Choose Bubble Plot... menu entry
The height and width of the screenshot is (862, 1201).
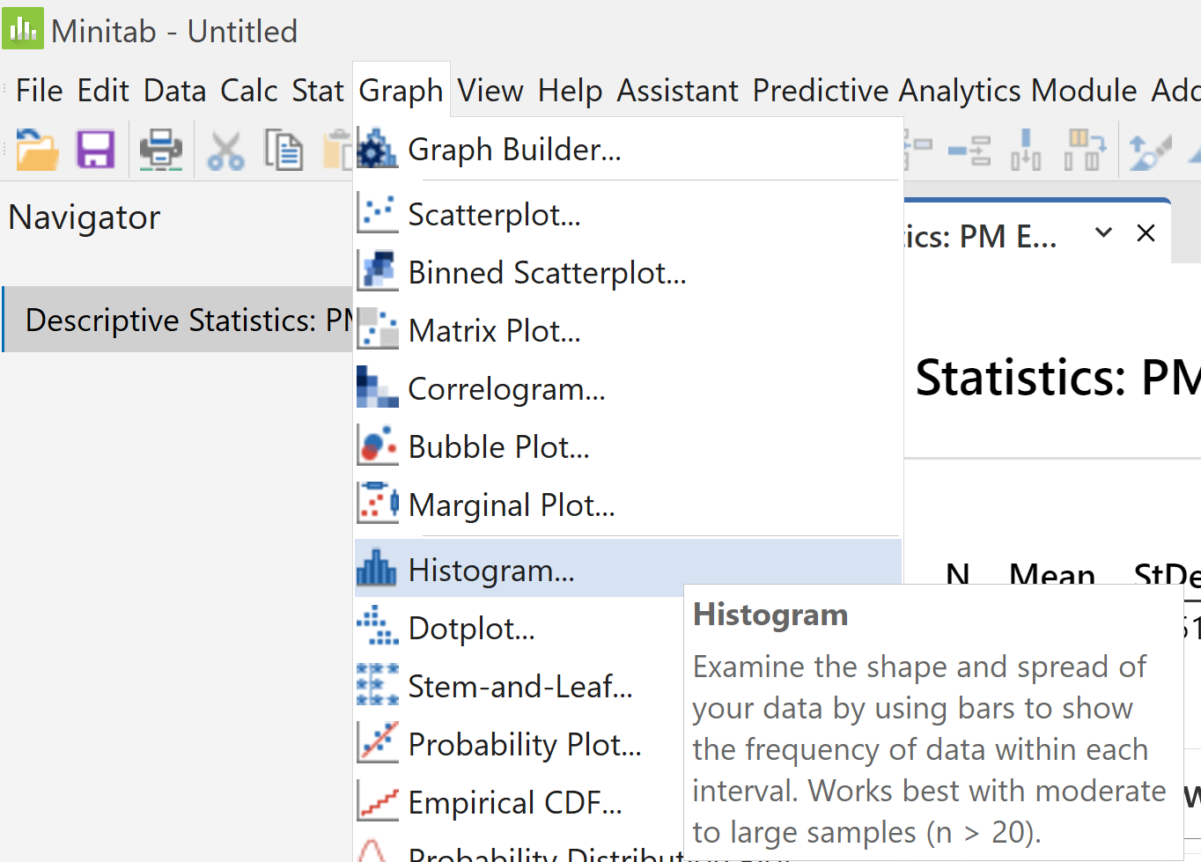tap(628, 446)
